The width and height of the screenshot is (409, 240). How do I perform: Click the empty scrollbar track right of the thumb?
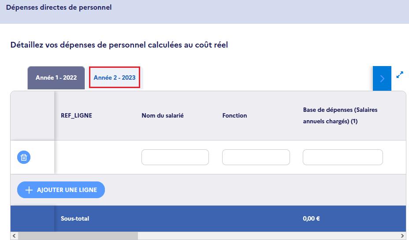(x=268, y=236)
